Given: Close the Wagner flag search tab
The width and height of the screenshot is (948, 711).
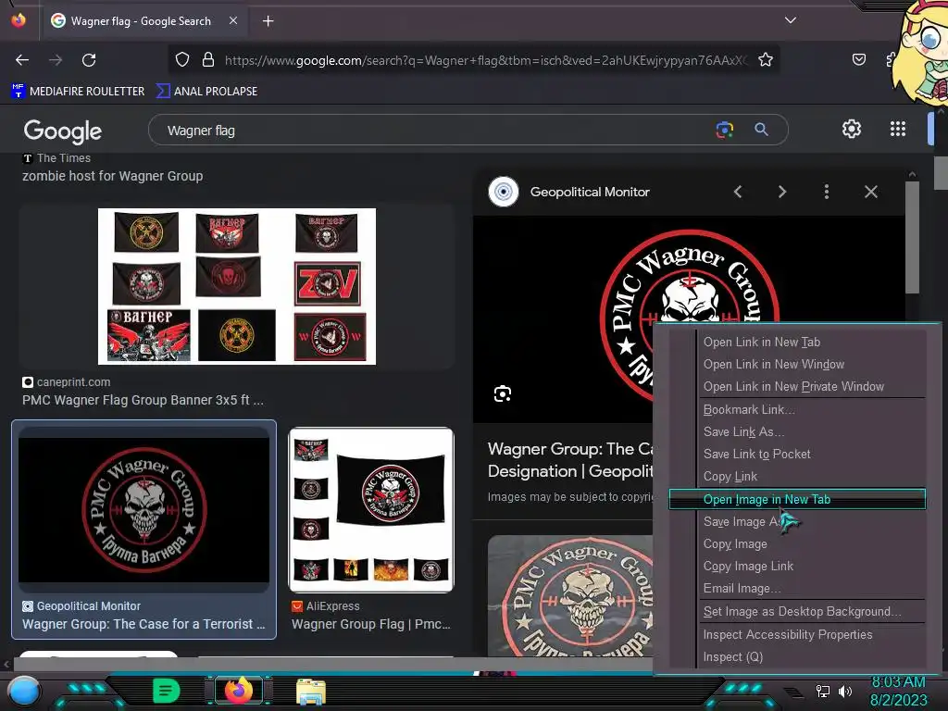Looking at the screenshot, I should click(232, 20).
